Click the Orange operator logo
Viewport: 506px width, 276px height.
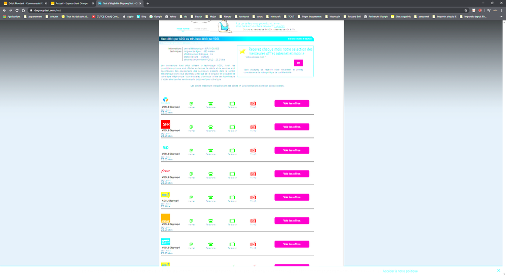coord(165,218)
